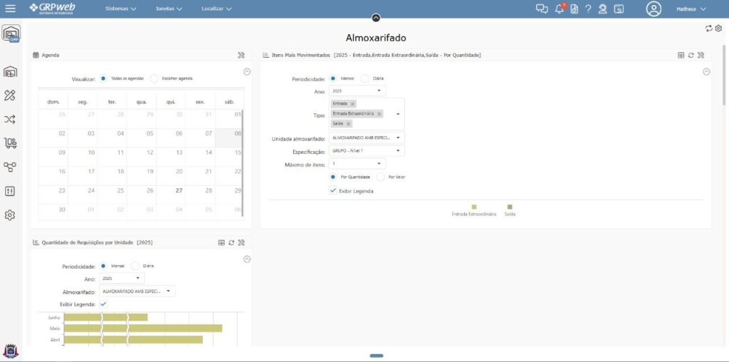Uncheck the 'Exibir Legenda' checkbox in Itens panel

pos(332,191)
